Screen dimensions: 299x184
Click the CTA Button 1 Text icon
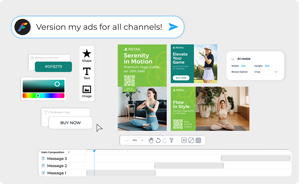[x=46, y=112]
